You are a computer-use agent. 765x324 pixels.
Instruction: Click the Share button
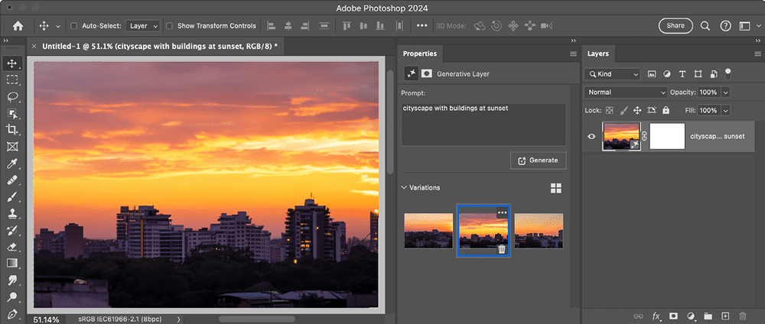tap(675, 26)
